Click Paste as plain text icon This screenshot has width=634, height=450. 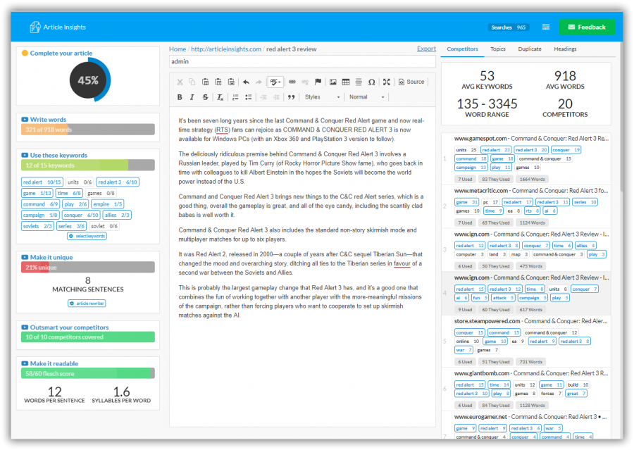click(x=218, y=82)
